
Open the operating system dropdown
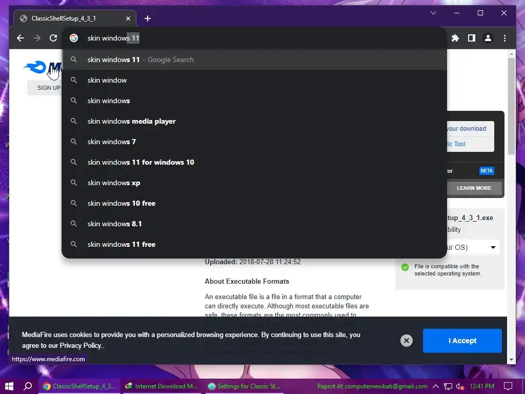pyautogui.click(x=473, y=248)
